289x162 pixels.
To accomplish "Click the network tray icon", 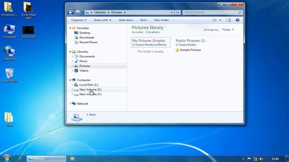I will tap(255, 159).
